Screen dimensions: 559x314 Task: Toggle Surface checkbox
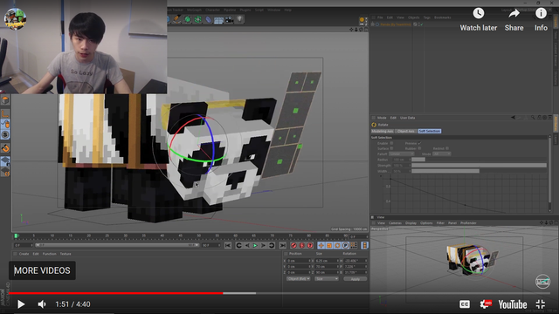[x=391, y=148]
